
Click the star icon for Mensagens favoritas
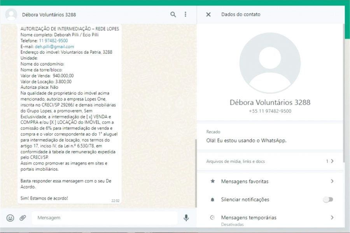pyautogui.click(x=212, y=181)
